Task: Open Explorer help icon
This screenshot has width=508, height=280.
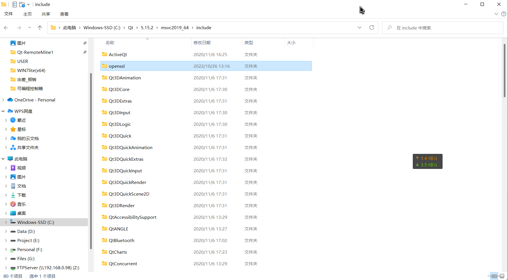Action: (504, 14)
